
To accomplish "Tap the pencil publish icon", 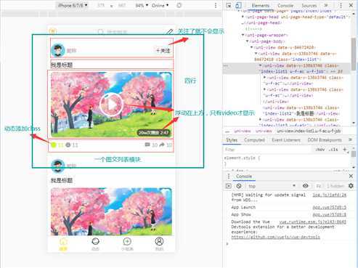I will point(170,31).
